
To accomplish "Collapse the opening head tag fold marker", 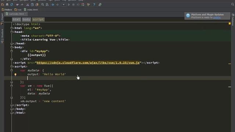I will coord(11,32).
